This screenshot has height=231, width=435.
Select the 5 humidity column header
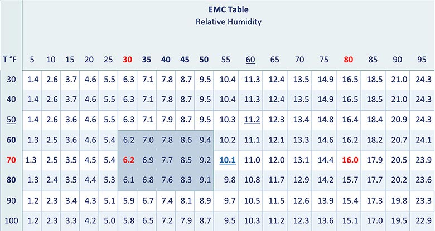tap(32, 60)
